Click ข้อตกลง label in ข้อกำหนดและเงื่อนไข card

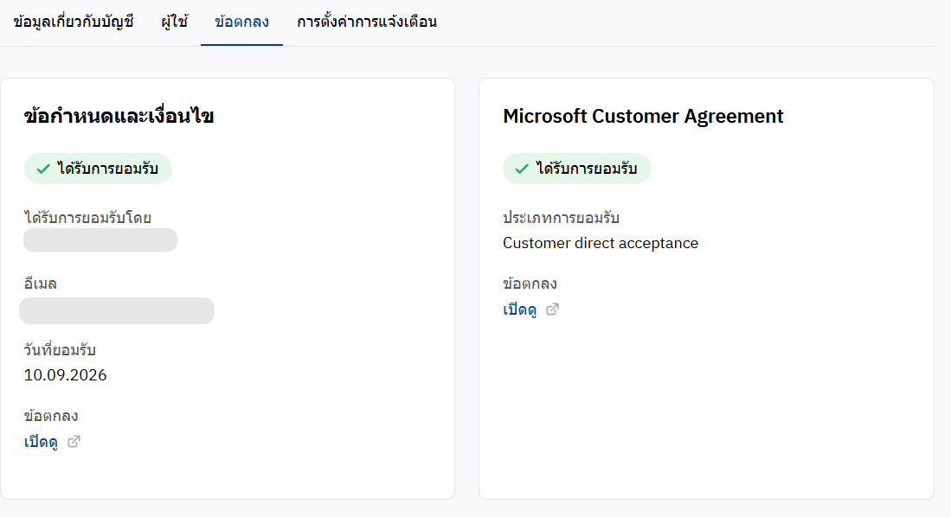(x=51, y=416)
